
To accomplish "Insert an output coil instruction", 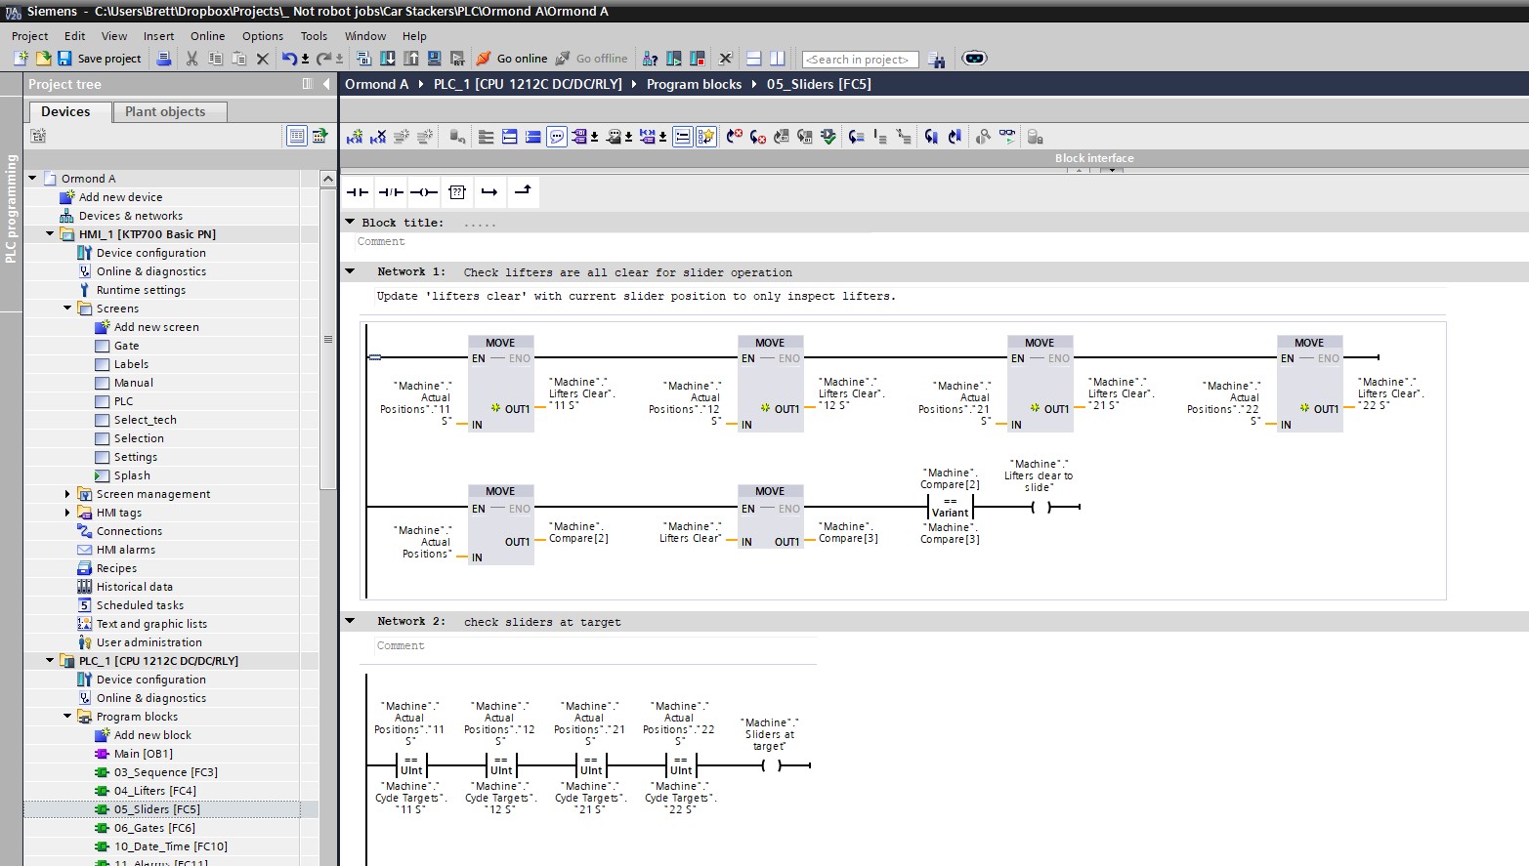I will 424,192.
